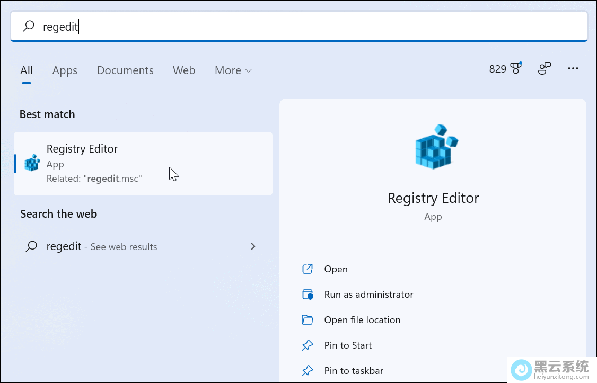Image resolution: width=597 pixels, height=383 pixels.
Task: Click the Open file location folder icon
Action: [308, 320]
